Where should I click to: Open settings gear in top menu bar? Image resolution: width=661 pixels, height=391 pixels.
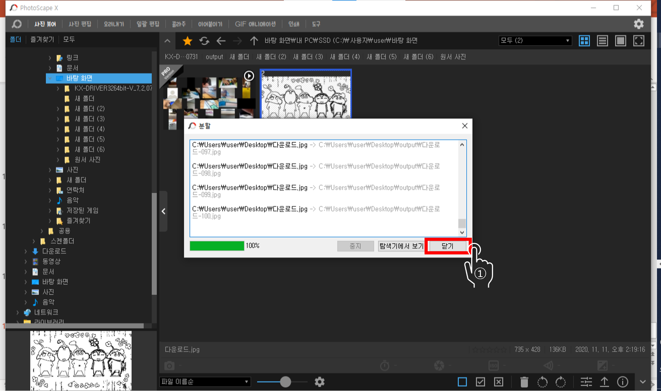[638, 24]
